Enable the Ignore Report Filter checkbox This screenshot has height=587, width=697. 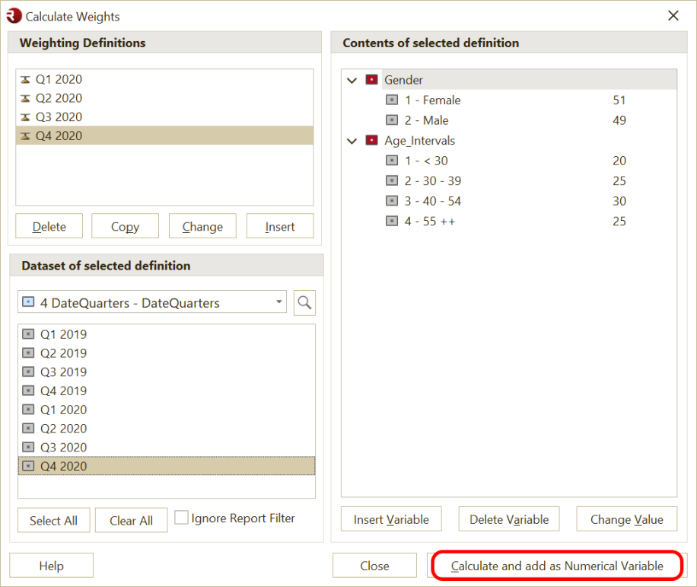pos(181,517)
